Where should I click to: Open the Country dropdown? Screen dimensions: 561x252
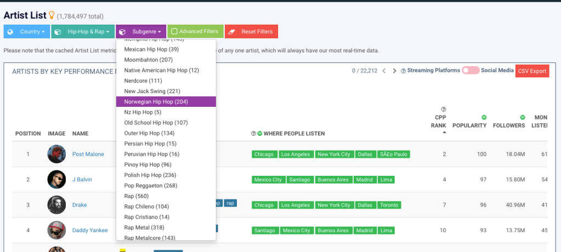(27, 32)
